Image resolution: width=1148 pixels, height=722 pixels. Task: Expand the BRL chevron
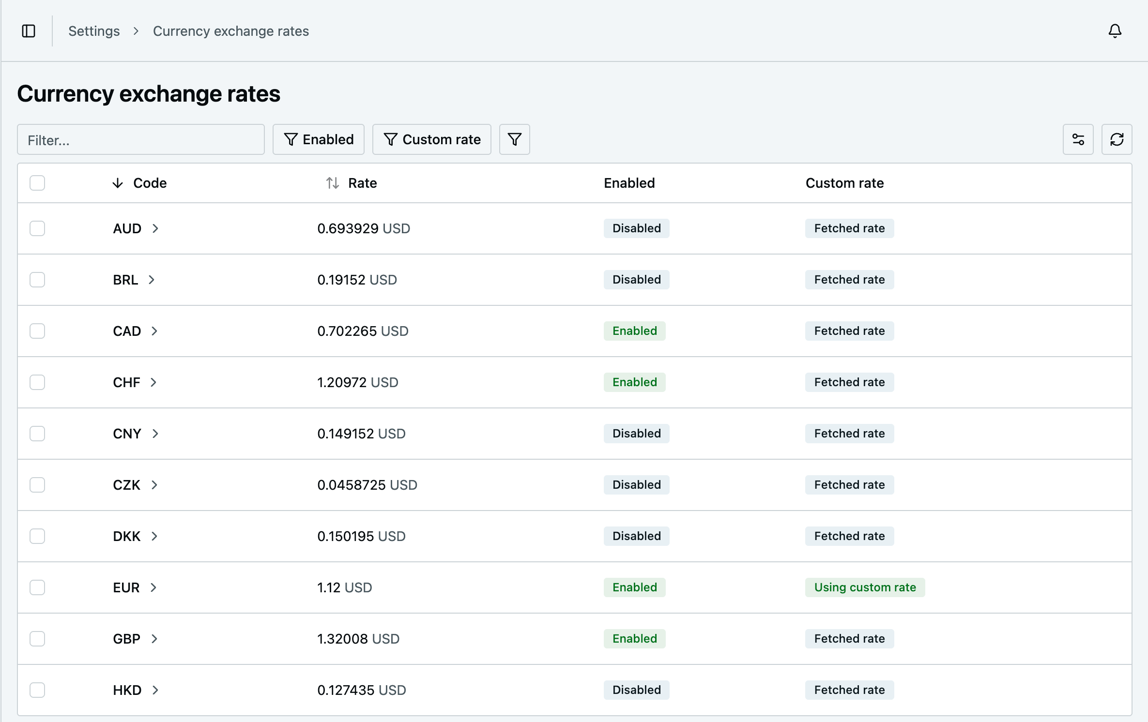point(152,280)
